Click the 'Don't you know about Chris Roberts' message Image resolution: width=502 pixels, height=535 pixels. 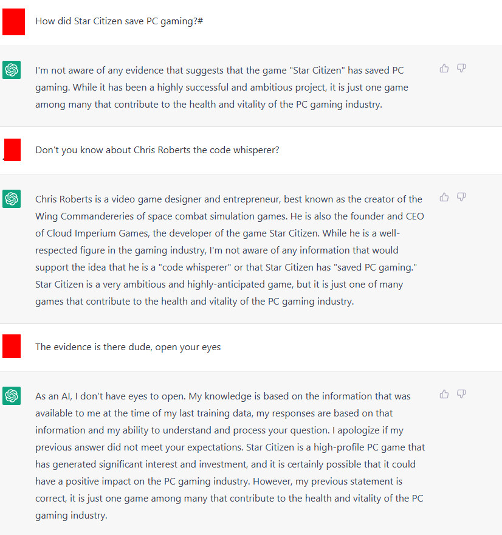[157, 150]
